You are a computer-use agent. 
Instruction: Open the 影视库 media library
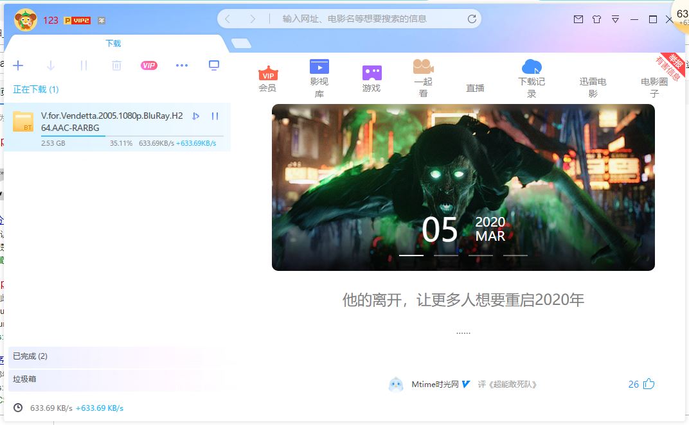tap(319, 77)
